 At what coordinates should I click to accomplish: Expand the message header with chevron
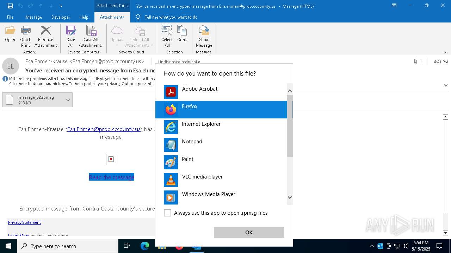click(x=446, y=85)
